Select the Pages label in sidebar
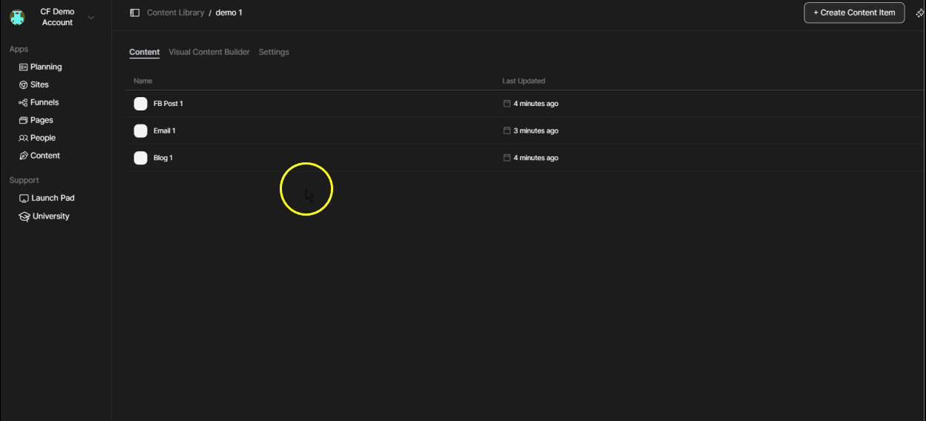 click(42, 120)
